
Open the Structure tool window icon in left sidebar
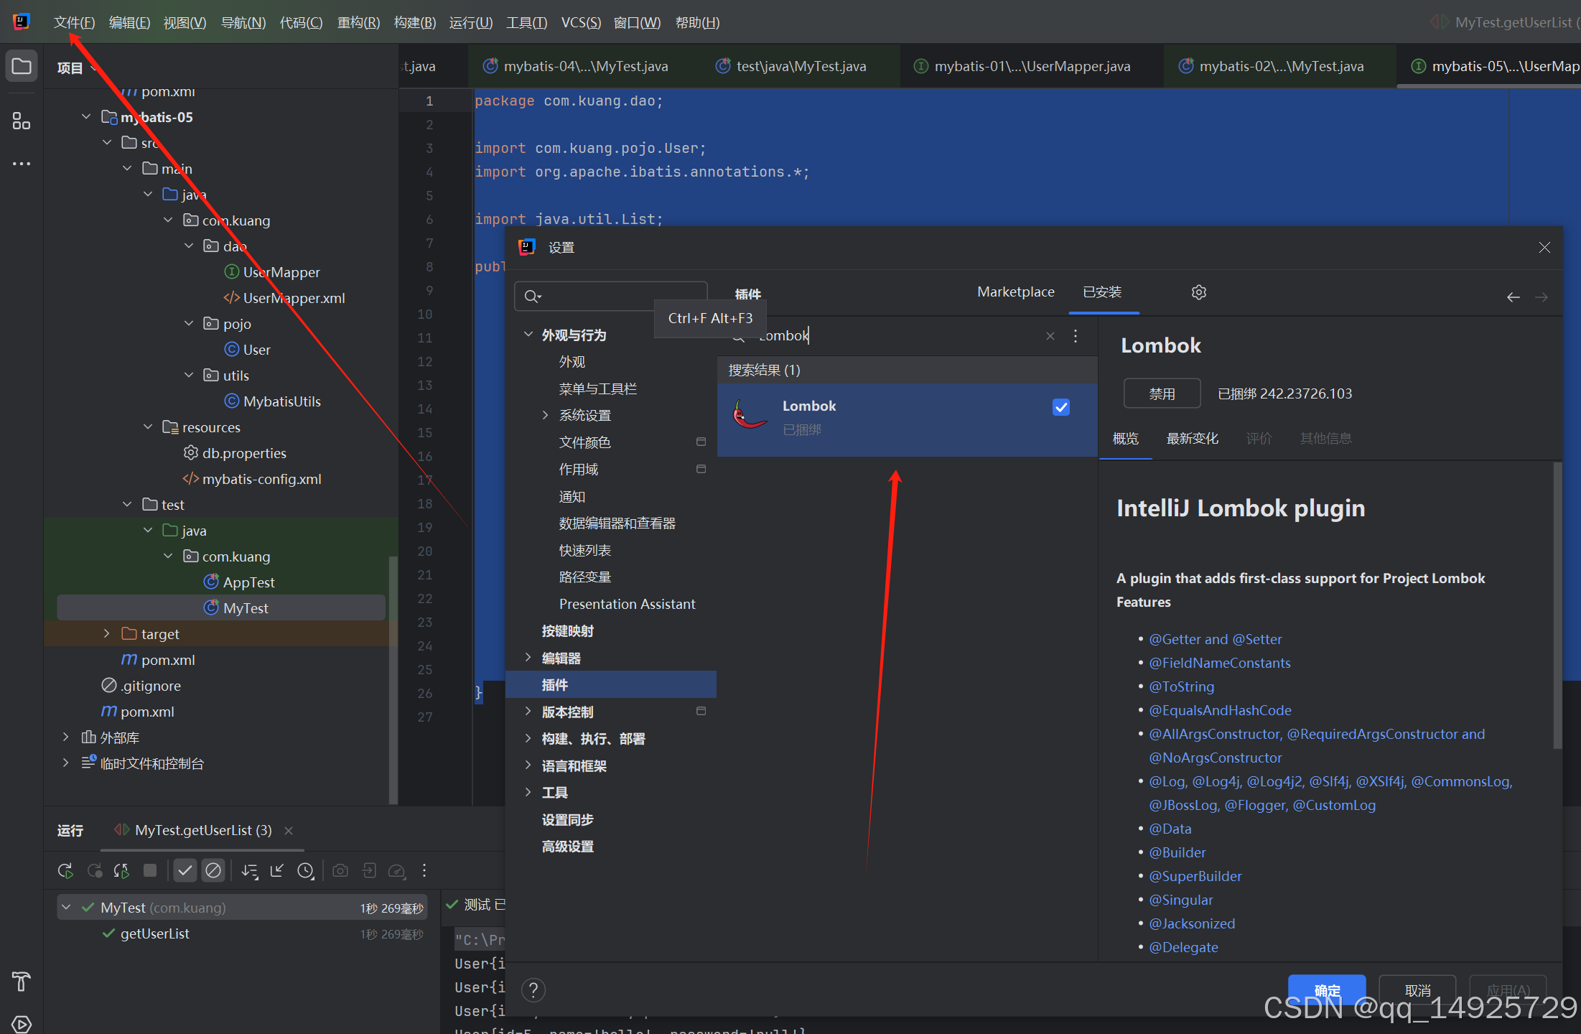(22, 121)
